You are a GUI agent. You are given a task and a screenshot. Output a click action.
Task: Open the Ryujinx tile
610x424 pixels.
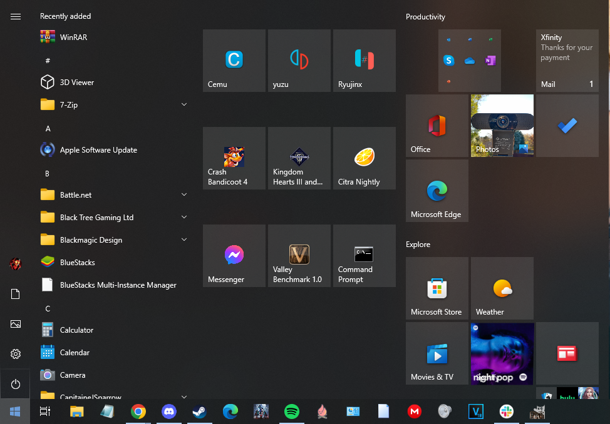[x=364, y=61]
